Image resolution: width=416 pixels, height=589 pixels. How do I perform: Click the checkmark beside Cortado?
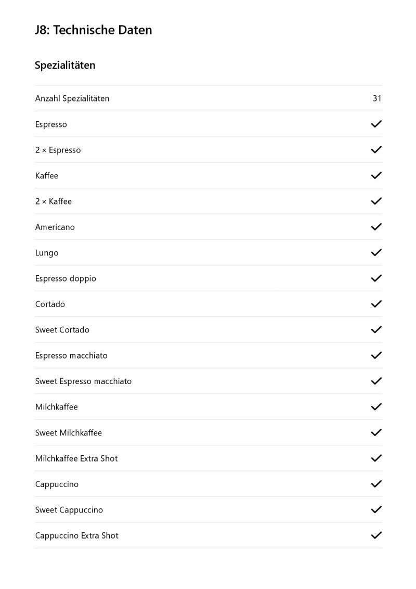coord(376,304)
